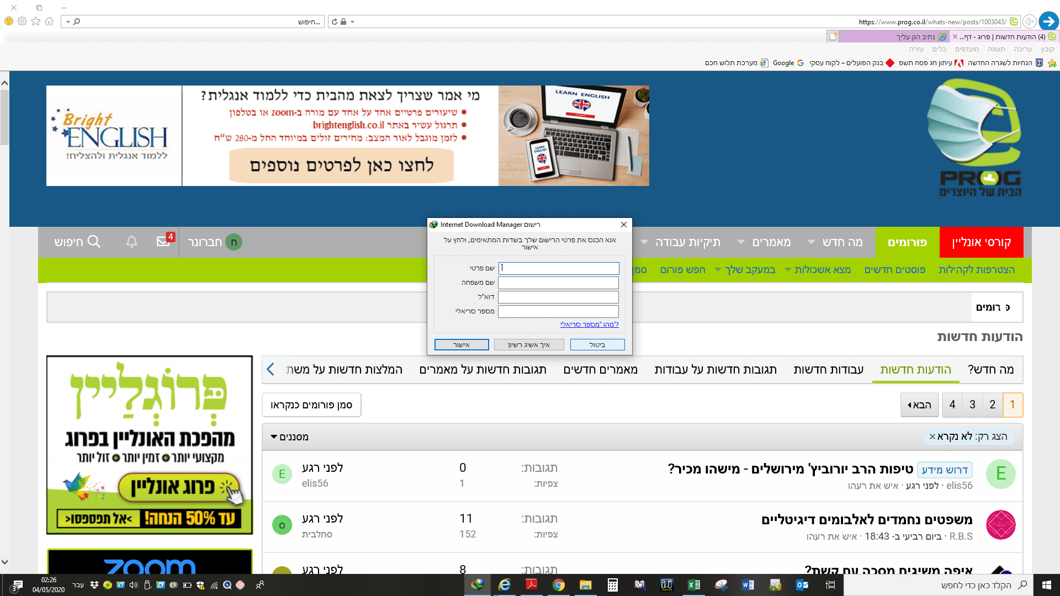This screenshot has width=1060, height=596.
Task: Click the מהו מספר סיריאלי link
Action: 589,324
